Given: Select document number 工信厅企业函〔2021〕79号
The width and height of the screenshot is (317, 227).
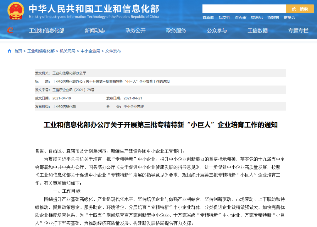Looking at the screenshot, I should 73,90.
